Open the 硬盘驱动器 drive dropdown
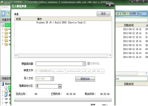This screenshot has width=148, height=106. (84, 64)
